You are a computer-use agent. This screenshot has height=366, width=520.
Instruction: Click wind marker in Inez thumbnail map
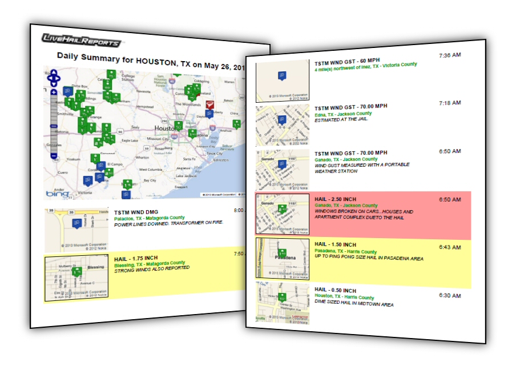[x=282, y=76]
